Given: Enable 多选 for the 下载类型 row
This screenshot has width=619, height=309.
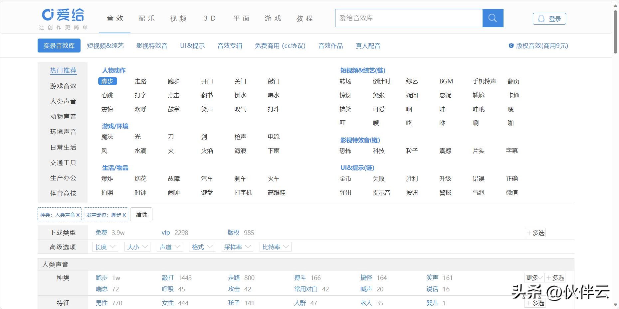Looking at the screenshot, I should click(x=535, y=233).
